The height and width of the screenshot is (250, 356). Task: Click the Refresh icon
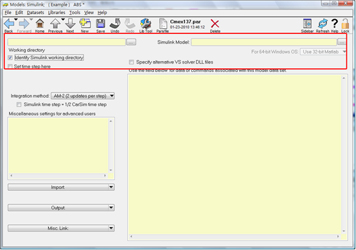click(x=323, y=24)
